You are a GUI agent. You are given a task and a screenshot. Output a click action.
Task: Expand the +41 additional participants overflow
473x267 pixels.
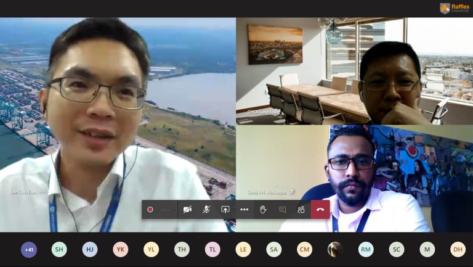pyautogui.click(x=29, y=249)
